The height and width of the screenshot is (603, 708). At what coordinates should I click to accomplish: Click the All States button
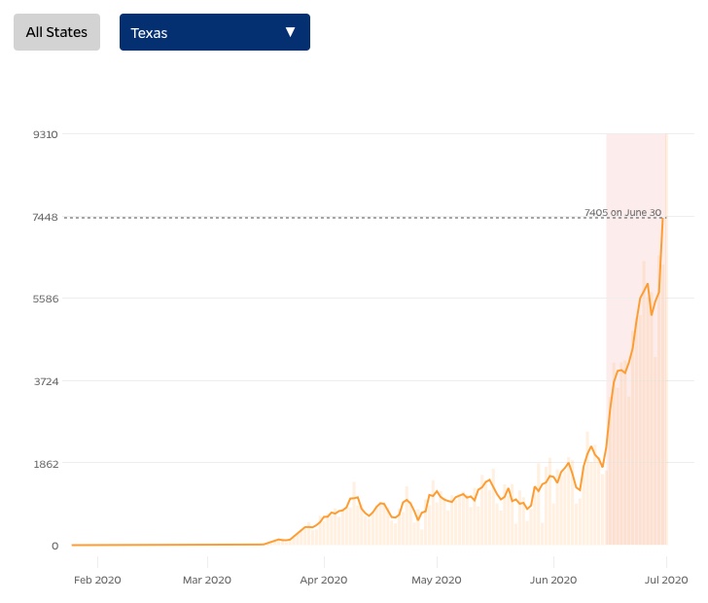56,32
